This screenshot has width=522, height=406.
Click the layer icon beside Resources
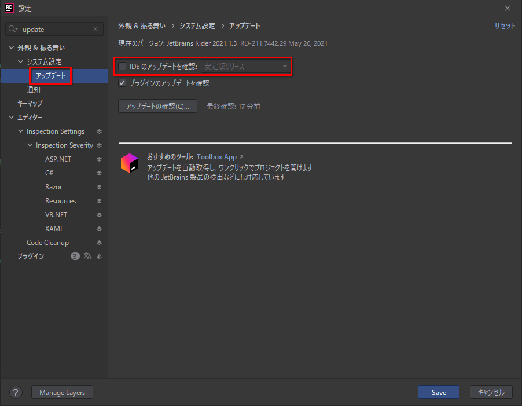tap(99, 201)
